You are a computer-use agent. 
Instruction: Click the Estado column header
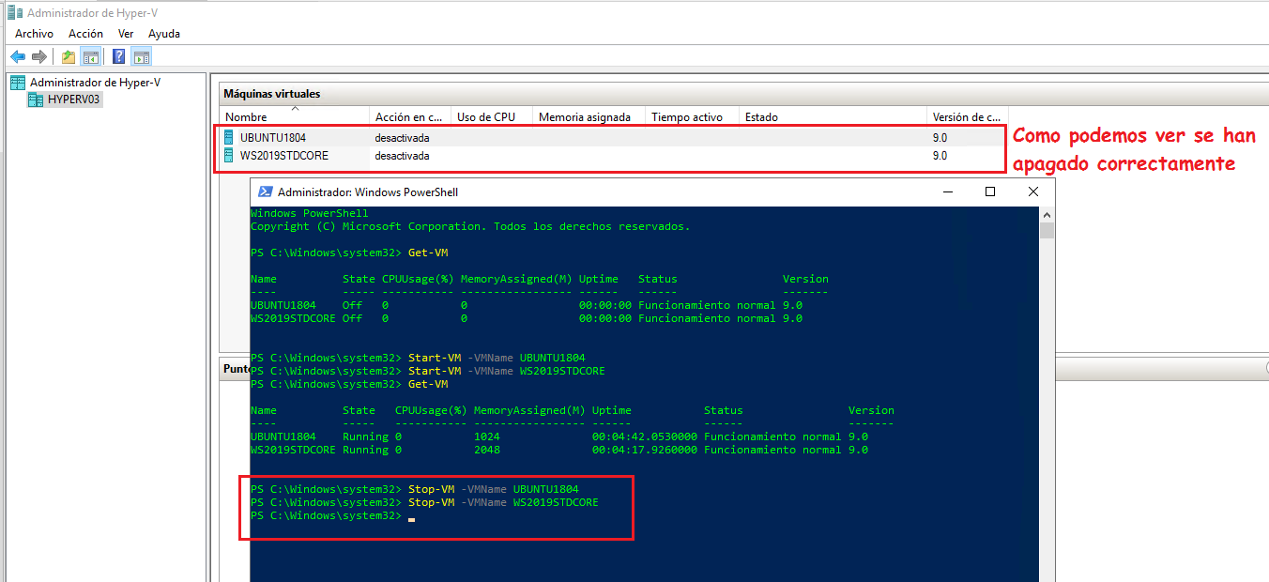pyautogui.click(x=760, y=116)
